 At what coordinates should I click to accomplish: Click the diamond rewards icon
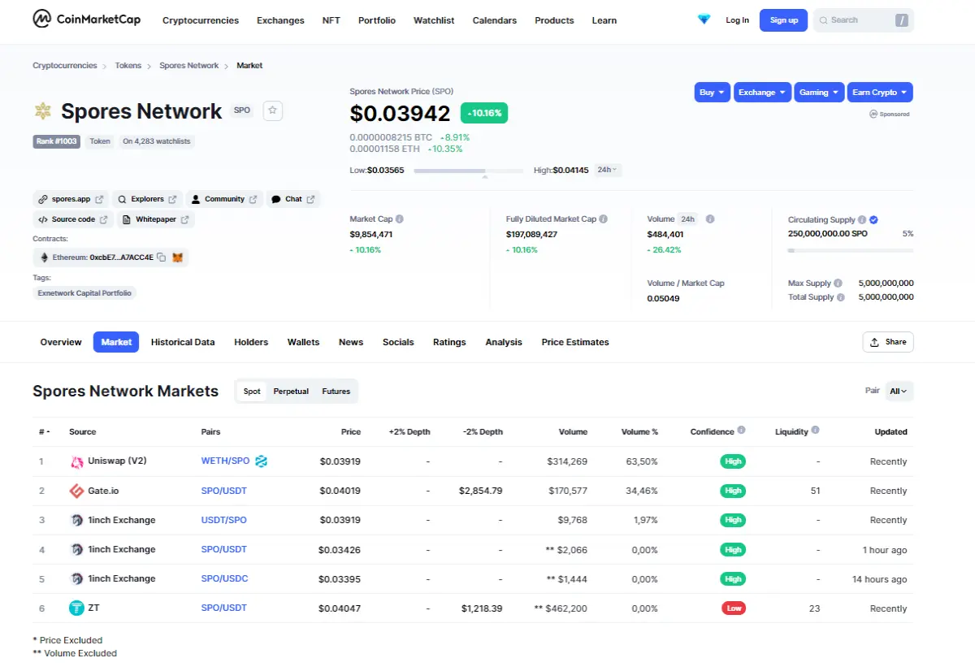pyautogui.click(x=704, y=19)
